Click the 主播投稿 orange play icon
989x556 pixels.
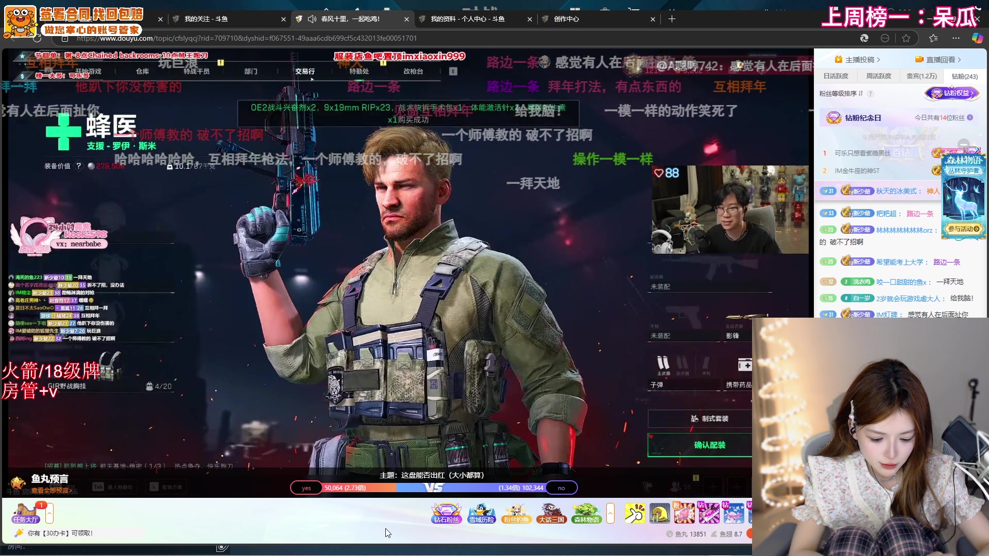838,60
